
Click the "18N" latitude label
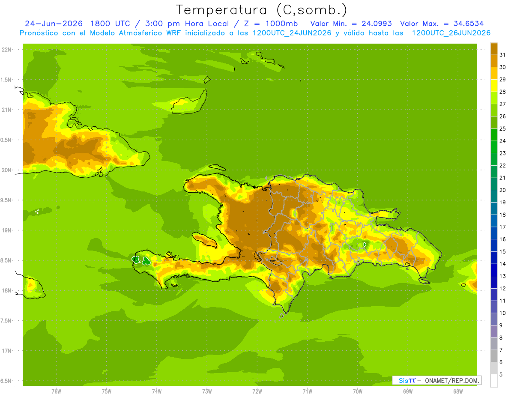point(6,290)
